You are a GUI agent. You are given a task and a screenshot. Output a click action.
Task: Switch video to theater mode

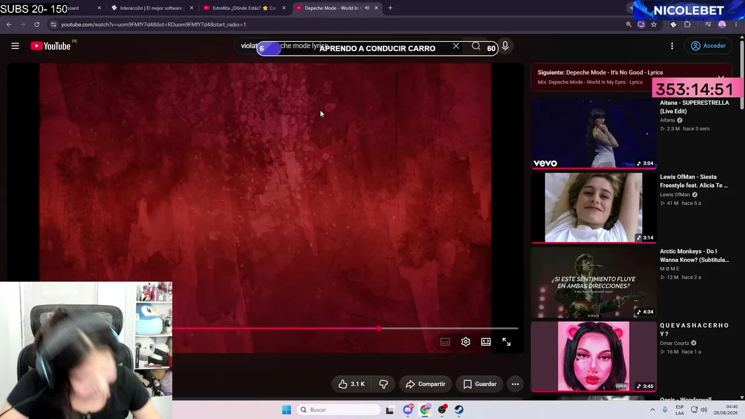486,342
